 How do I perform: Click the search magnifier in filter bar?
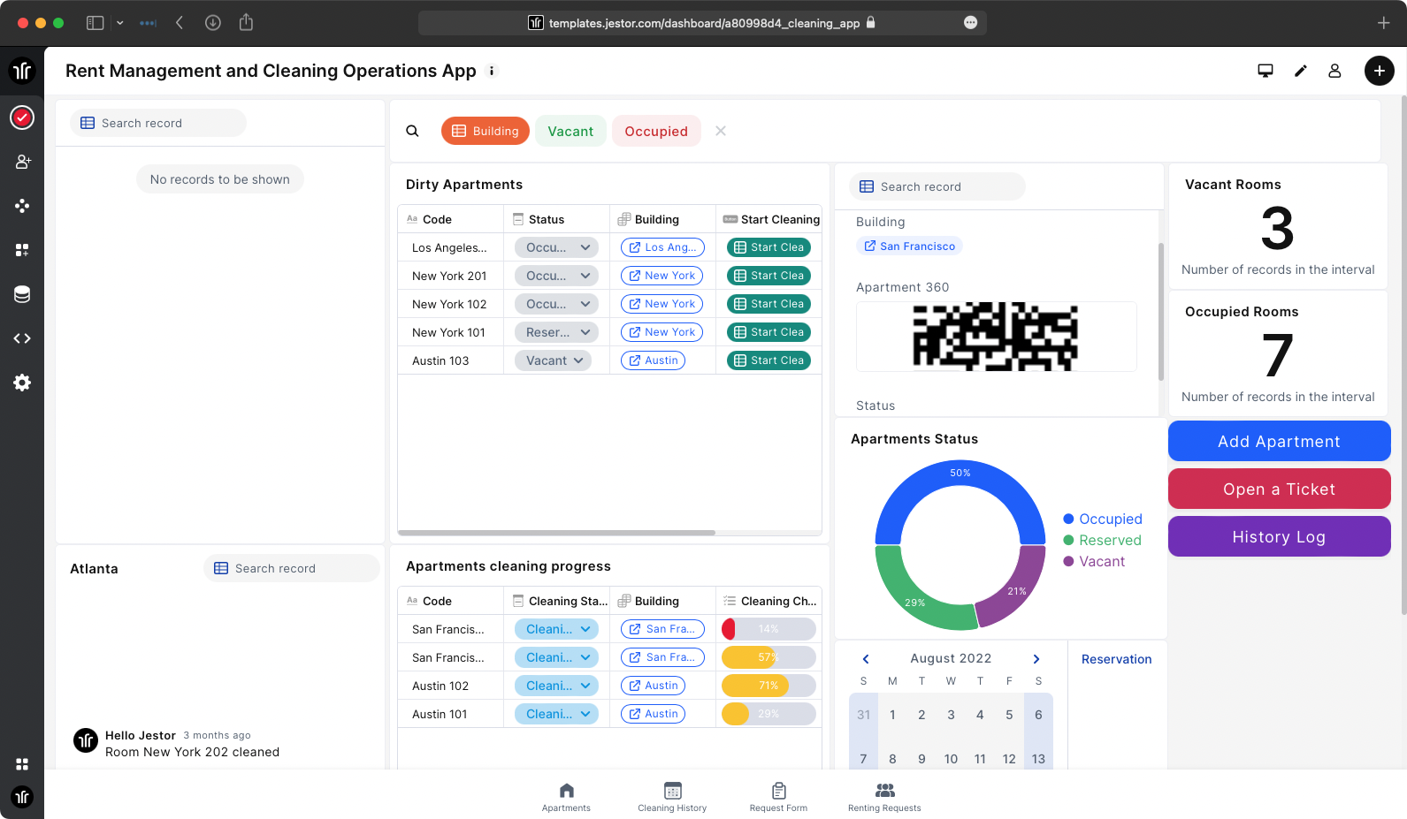412,131
